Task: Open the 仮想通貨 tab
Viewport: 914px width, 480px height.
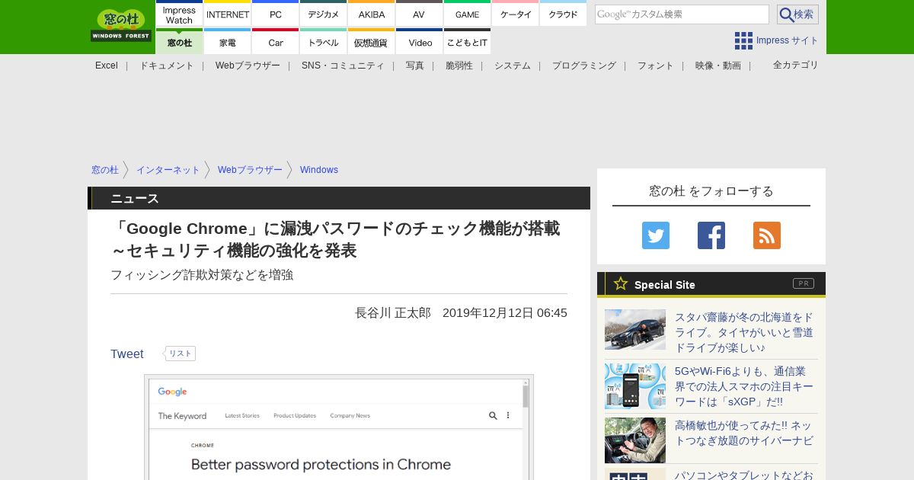Action: (372, 43)
